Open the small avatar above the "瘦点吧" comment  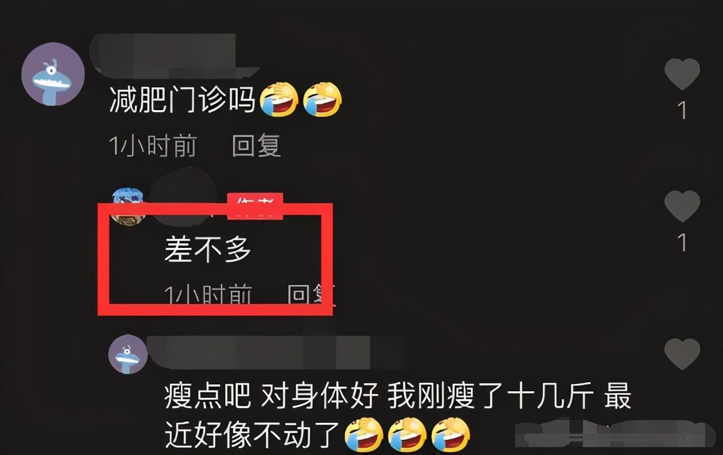tap(128, 354)
